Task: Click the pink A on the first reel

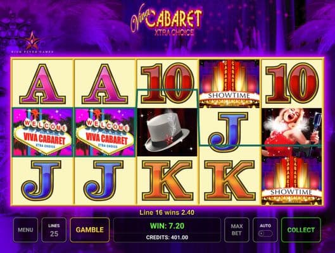Action: point(42,84)
